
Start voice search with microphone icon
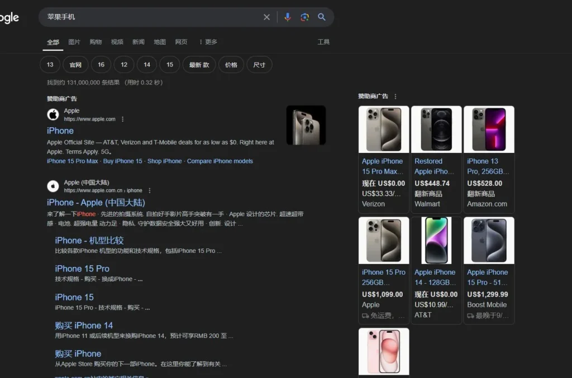[288, 17]
